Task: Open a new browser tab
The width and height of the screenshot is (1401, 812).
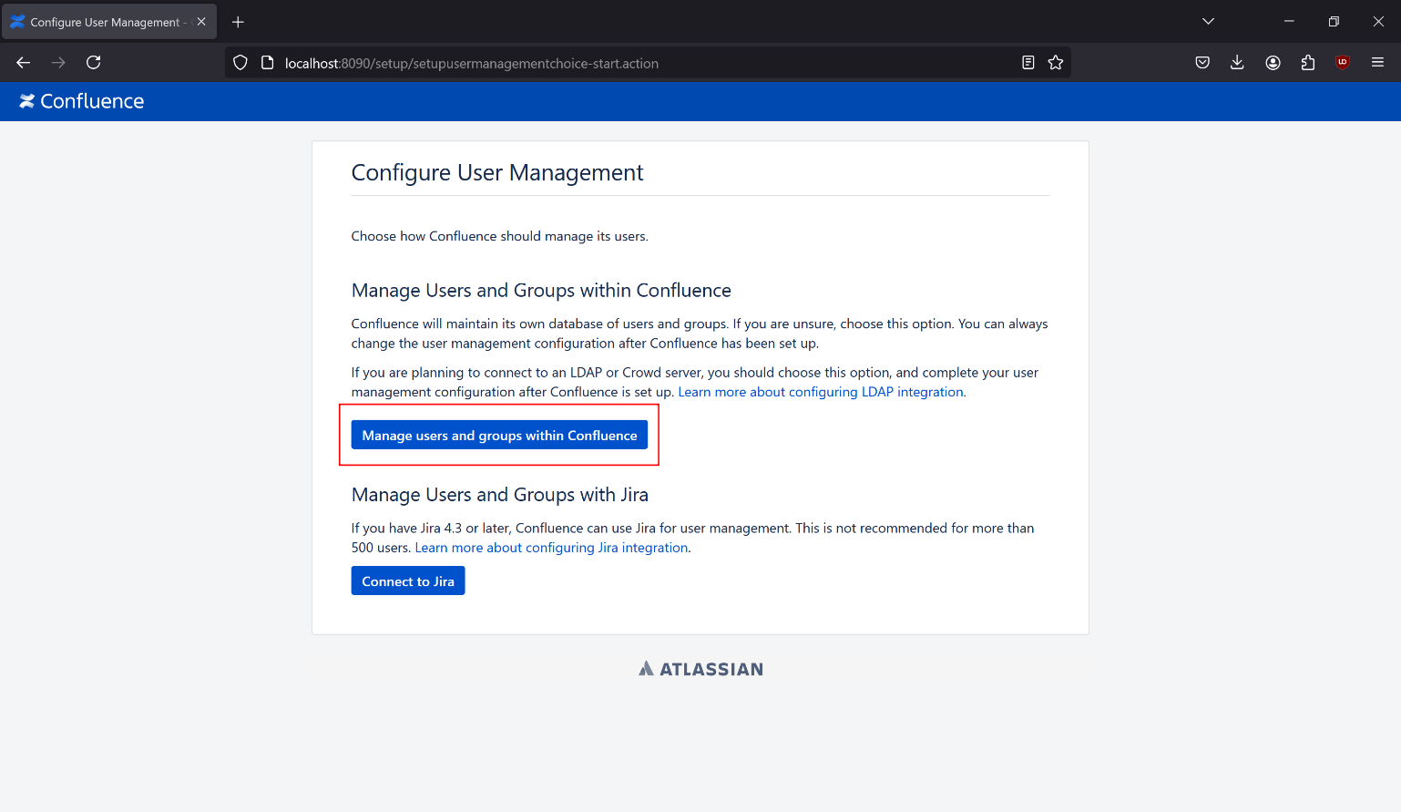Action: pos(238,22)
